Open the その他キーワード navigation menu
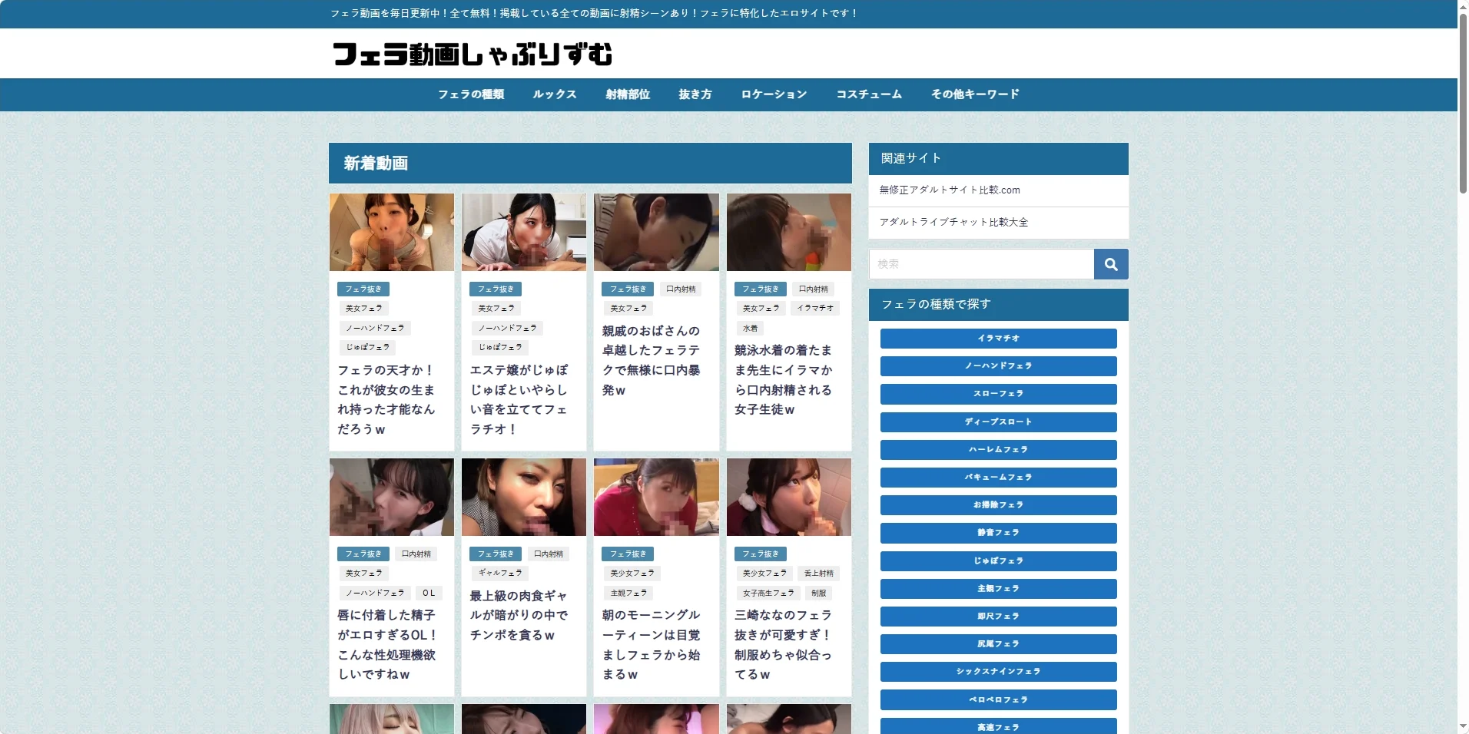This screenshot has height=734, width=1469. click(x=975, y=94)
